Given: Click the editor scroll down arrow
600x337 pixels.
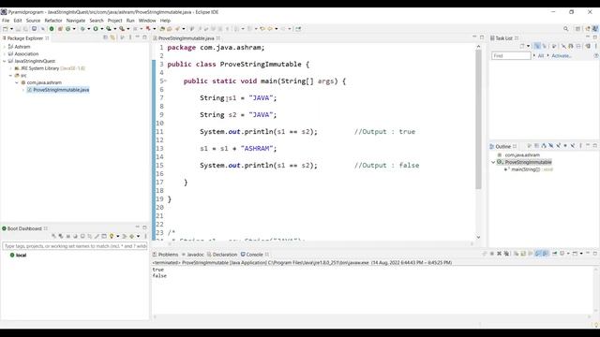Looking at the screenshot, I should pos(478,237).
